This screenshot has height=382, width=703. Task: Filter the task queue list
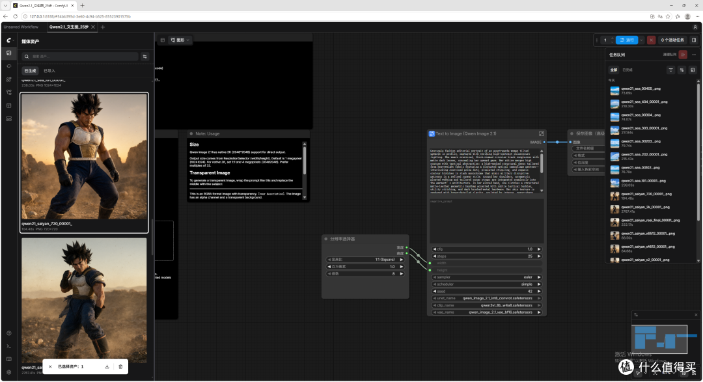click(670, 70)
